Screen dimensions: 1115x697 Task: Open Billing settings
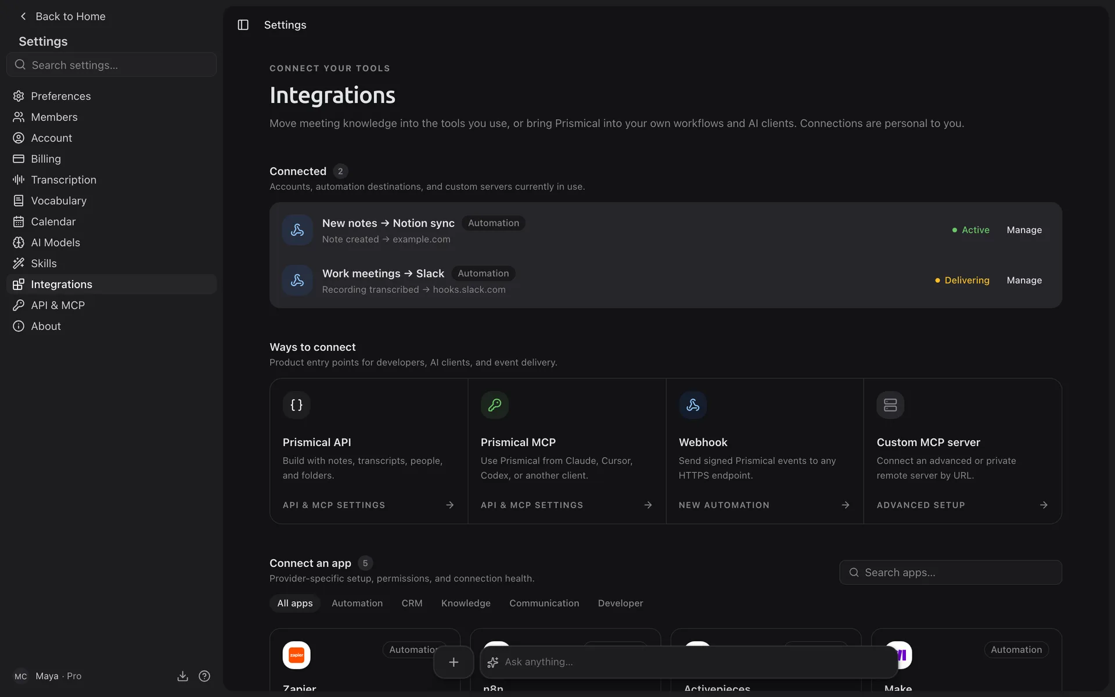point(111,159)
